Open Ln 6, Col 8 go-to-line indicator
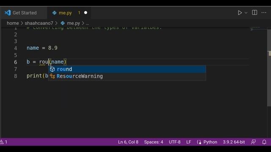Screen dimensions: 271x152 128,142
